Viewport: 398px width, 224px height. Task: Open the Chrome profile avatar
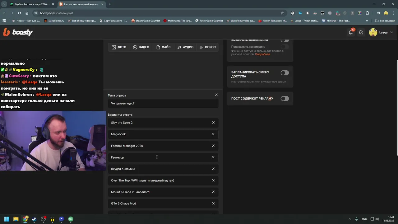point(386,13)
